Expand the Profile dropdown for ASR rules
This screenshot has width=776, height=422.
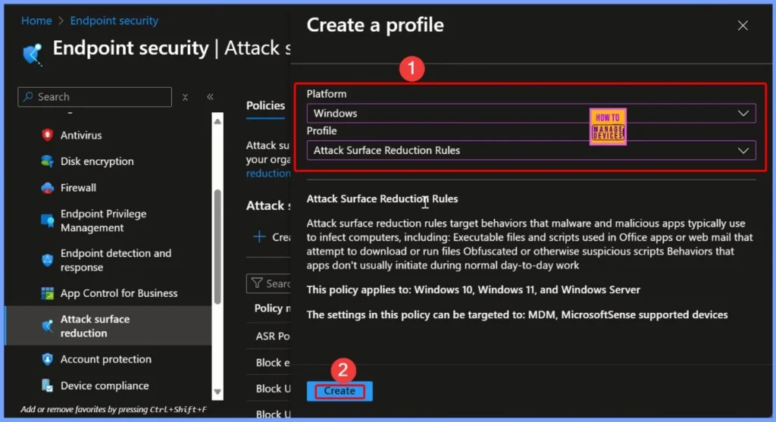530,150
